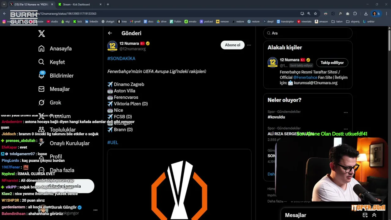This screenshot has height=220, width=391.
Task: Click the camera screenshot extension
Action: (348, 13)
